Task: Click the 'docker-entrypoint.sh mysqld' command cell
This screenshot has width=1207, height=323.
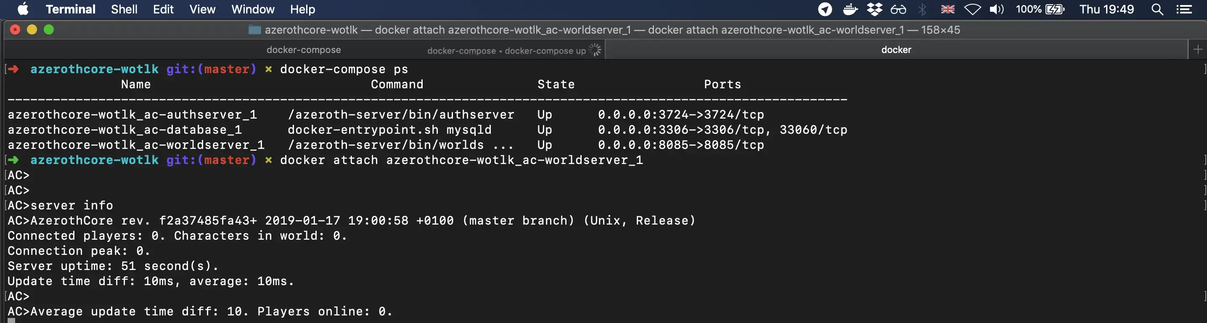Action: tap(389, 130)
